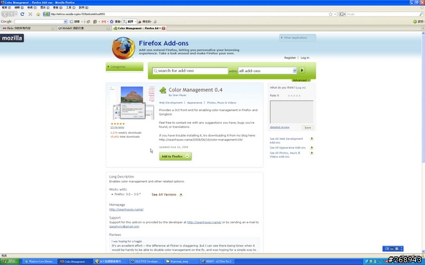425x265 pixels.
Task: Reload the page with the Reload icon
Action: coord(22,14)
